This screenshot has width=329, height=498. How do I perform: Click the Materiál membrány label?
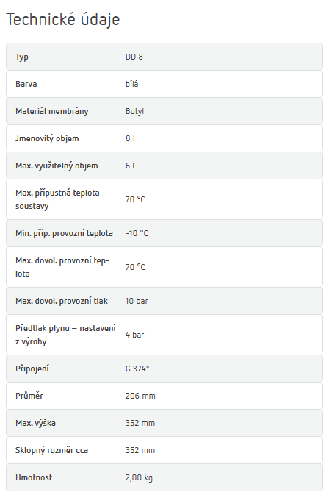pos(52,111)
